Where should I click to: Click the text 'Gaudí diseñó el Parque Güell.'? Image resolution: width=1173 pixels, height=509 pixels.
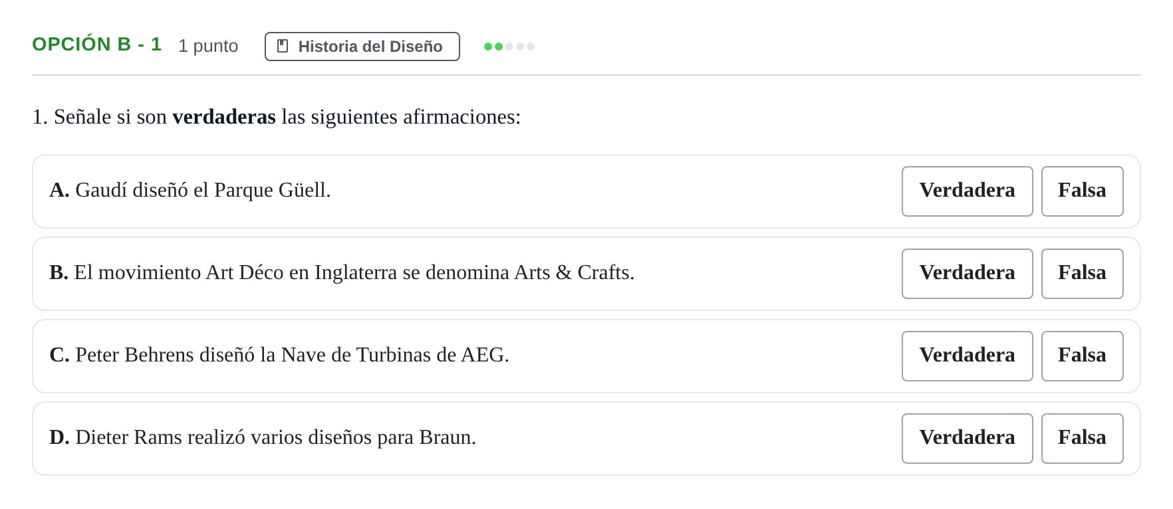203,190
